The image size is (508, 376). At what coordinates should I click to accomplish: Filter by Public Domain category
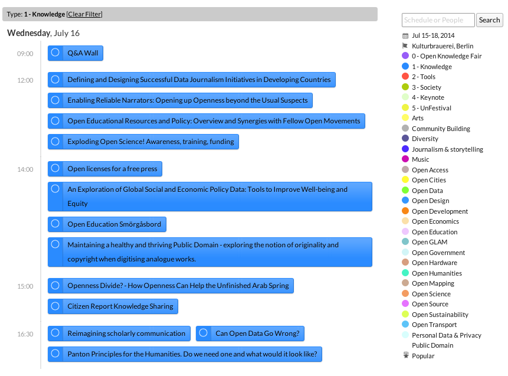coord(432,345)
